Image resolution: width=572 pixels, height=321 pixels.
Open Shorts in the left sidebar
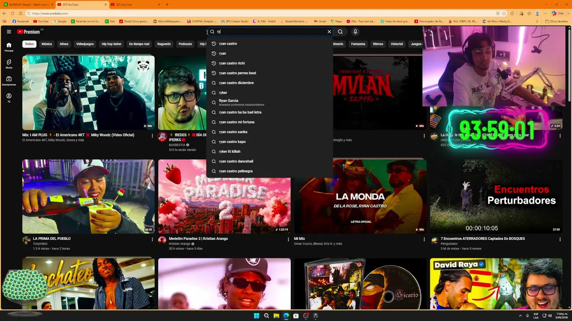tap(8, 64)
